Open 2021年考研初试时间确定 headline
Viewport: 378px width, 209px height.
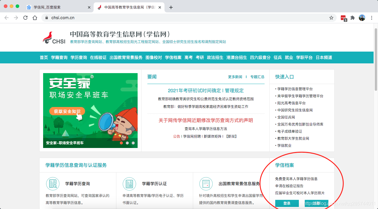click(x=194, y=90)
